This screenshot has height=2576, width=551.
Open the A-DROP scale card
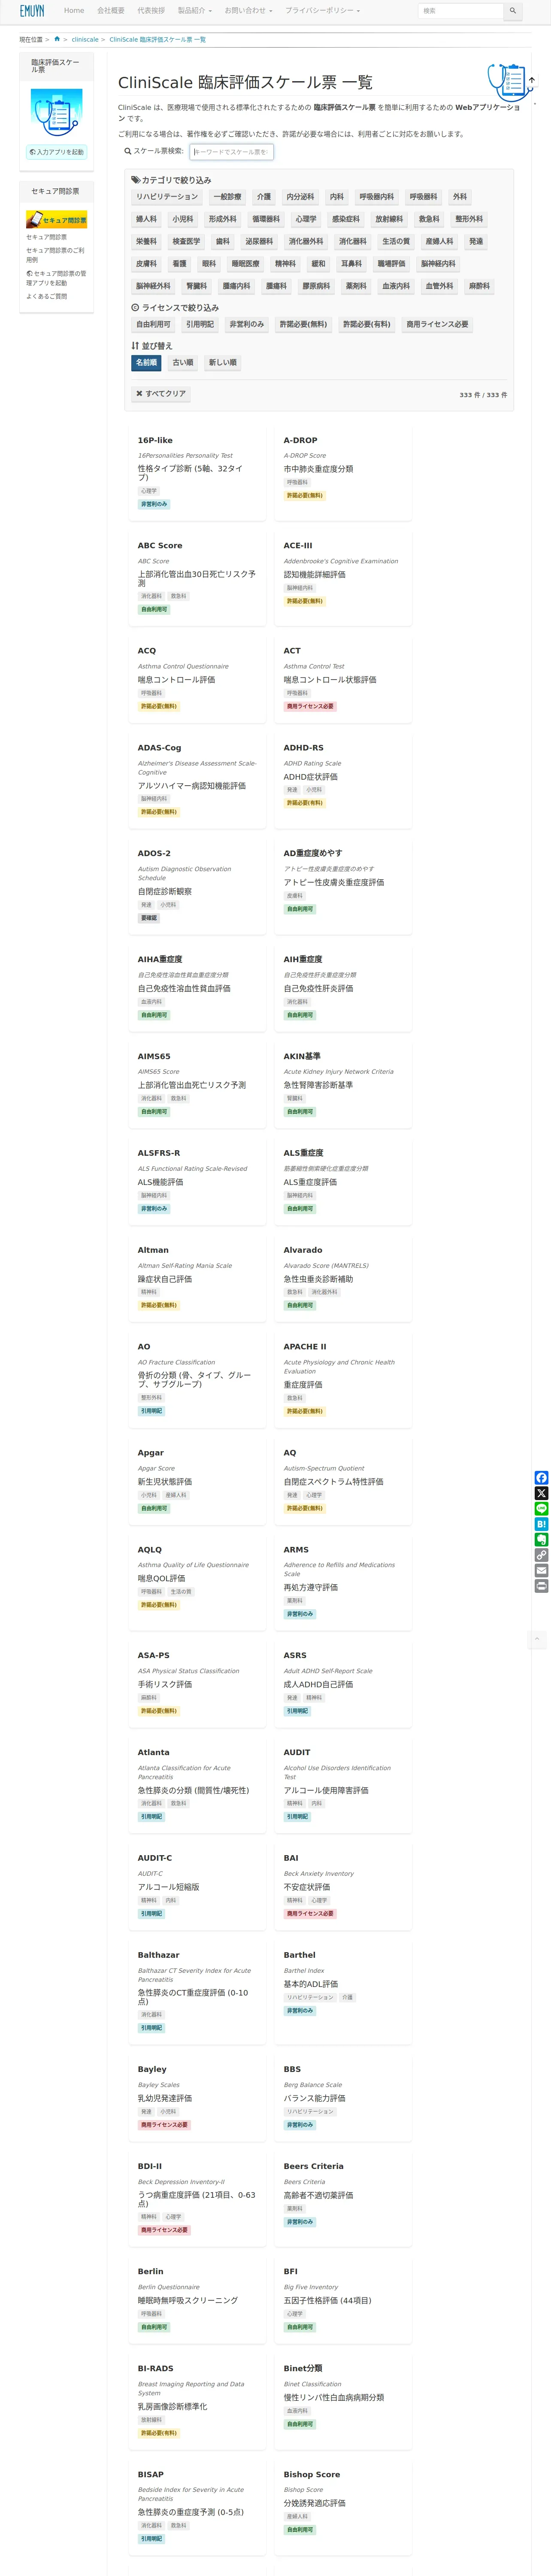(x=343, y=472)
